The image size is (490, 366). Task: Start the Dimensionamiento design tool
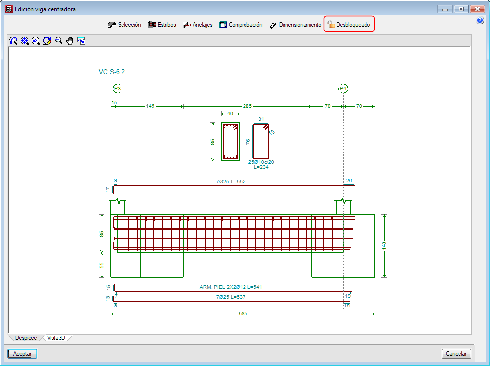pyautogui.click(x=295, y=25)
